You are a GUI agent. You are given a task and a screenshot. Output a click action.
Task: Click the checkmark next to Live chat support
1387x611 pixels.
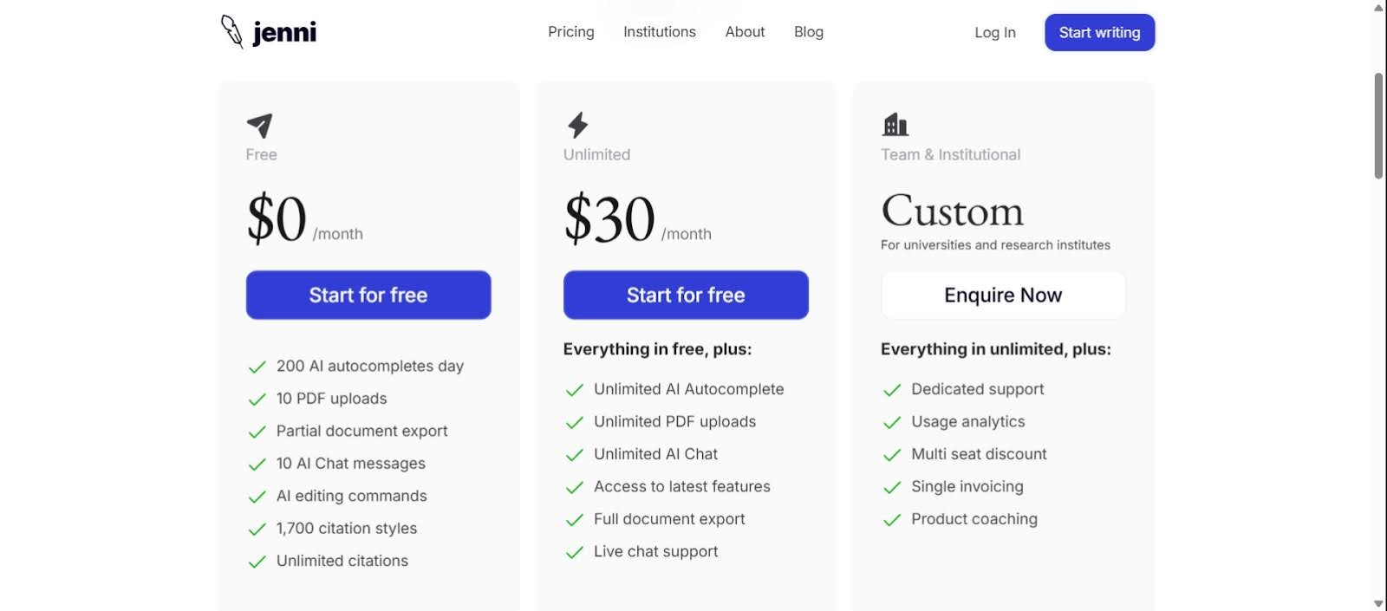tap(575, 551)
